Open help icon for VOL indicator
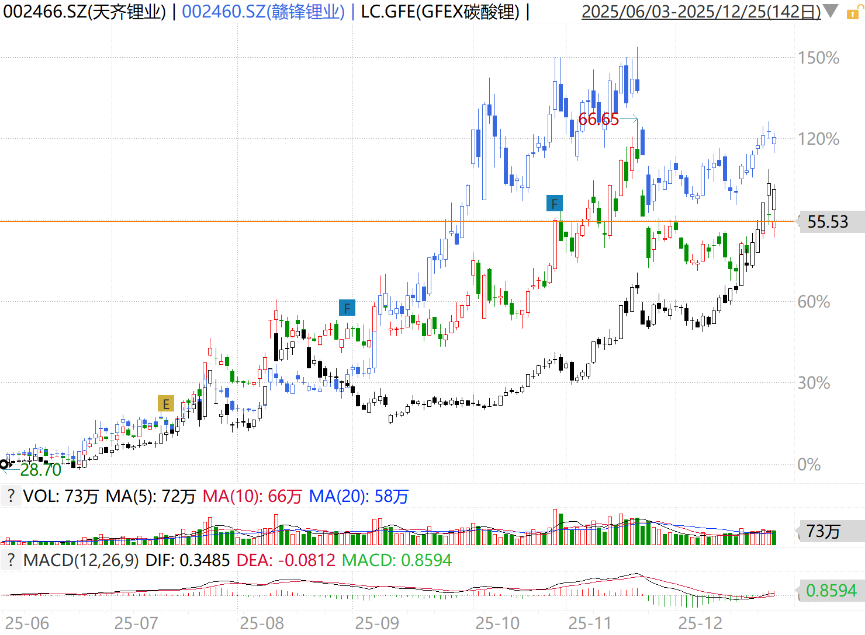This screenshot has height=635, width=865. [x=11, y=496]
